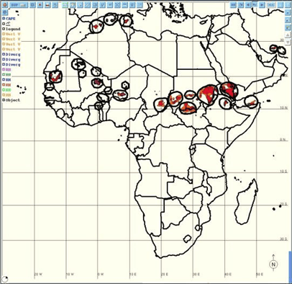Click the red round icon in top-left toolbar
292x284 pixels.
pyautogui.click(x=5, y=5)
